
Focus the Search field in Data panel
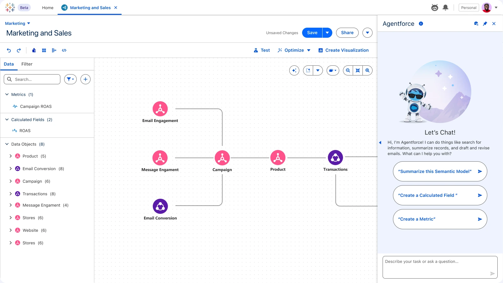32,79
